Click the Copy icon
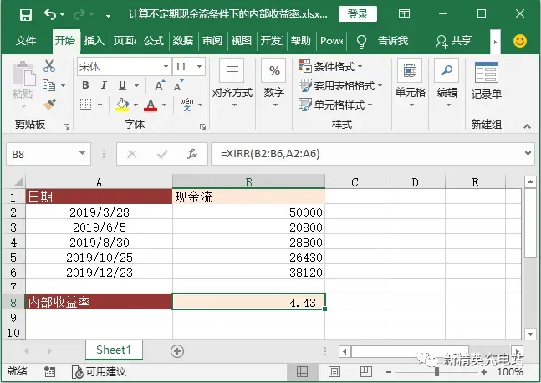The image size is (541, 383). [x=48, y=85]
